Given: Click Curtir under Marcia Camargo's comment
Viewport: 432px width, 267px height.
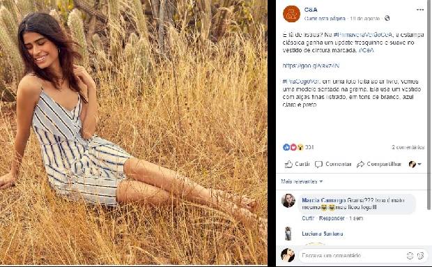Looking at the screenshot, I should click(308, 218).
